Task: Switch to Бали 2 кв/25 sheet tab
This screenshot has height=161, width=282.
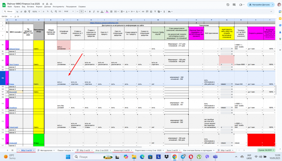Action: pyautogui.click(x=172, y=150)
